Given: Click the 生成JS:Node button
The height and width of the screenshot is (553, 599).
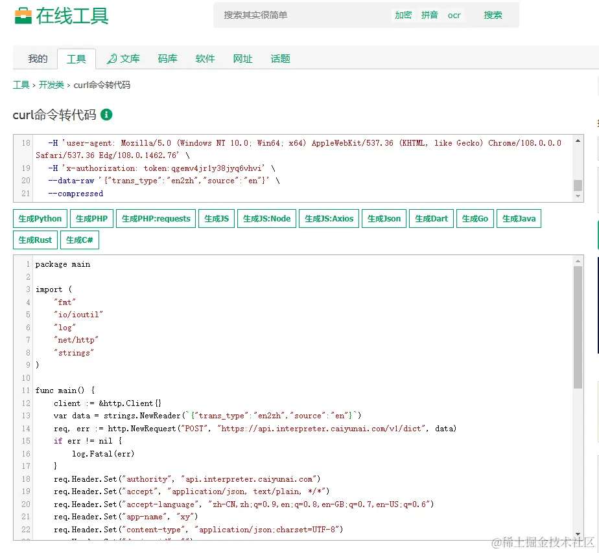Looking at the screenshot, I should [x=266, y=219].
